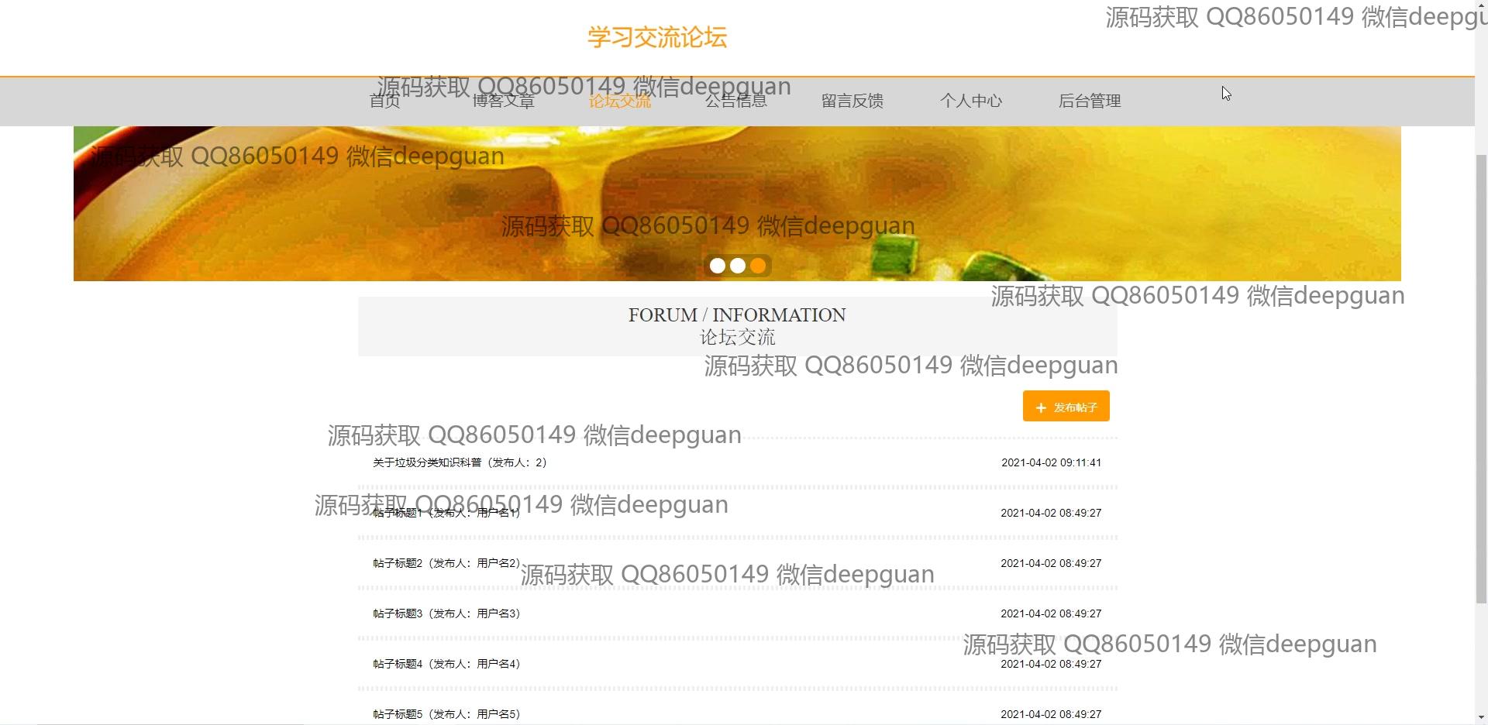Enter 后台管理 from the navigation bar

click(1089, 101)
